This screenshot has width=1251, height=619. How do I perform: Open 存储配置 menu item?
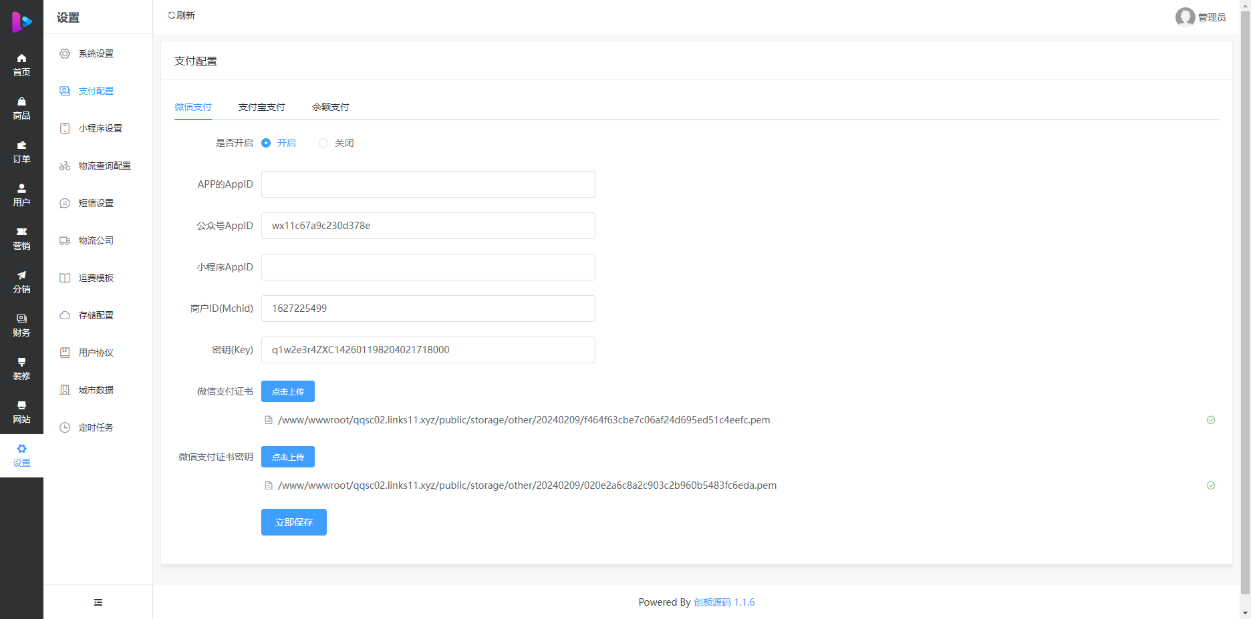[x=98, y=315]
